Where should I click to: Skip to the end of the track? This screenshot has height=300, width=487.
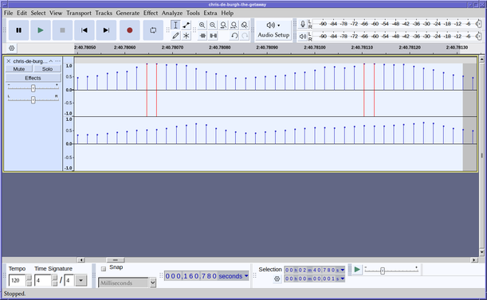[106, 30]
